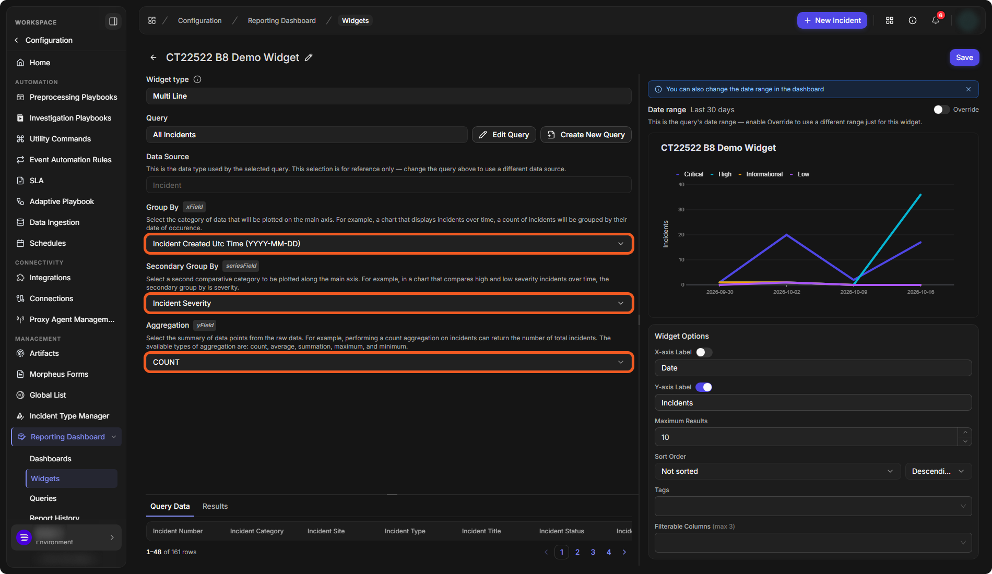Enable the date range Override toggle

[x=941, y=110]
